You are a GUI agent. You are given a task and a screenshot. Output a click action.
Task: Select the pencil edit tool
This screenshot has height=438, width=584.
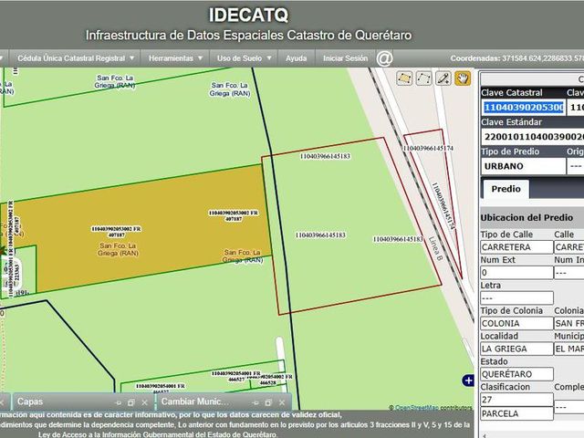pyautogui.click(x=443, y=78)
